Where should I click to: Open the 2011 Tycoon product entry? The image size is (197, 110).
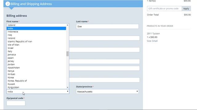[153, 34]
